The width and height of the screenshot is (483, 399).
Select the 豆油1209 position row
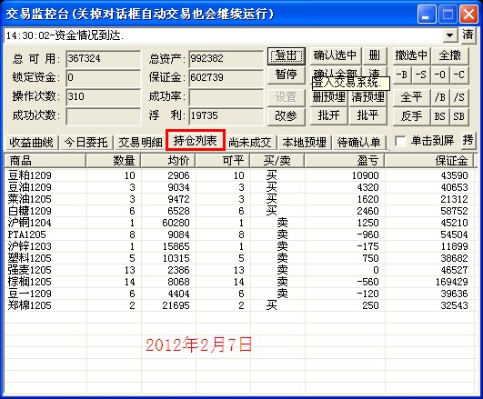(239, 187)
